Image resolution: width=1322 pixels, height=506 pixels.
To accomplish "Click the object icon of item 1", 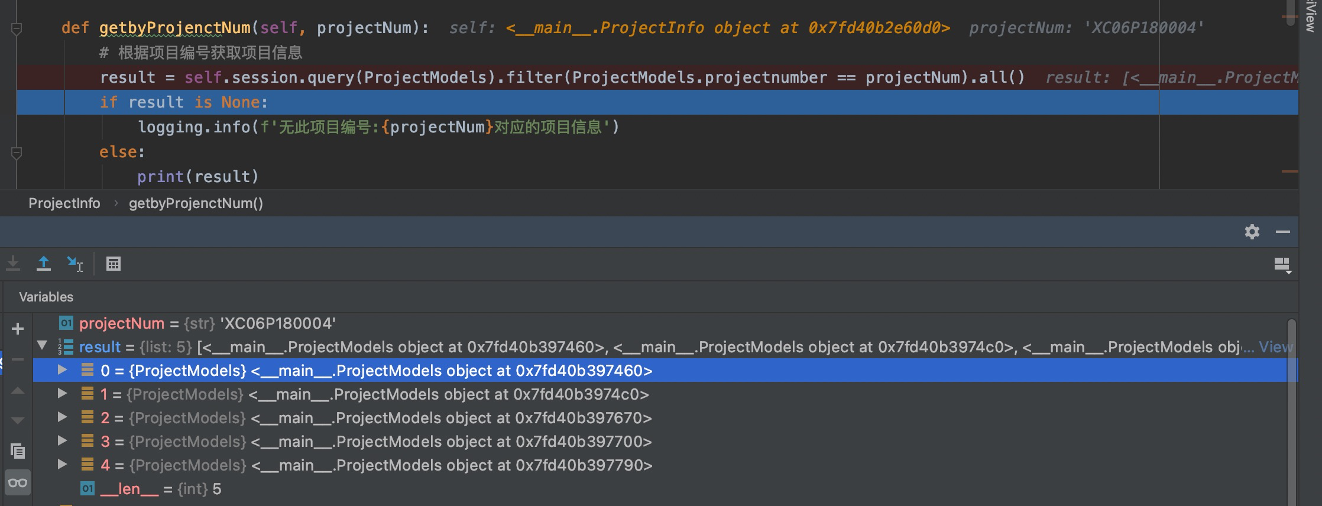I will pyautogui.click(x=88, y=394).
